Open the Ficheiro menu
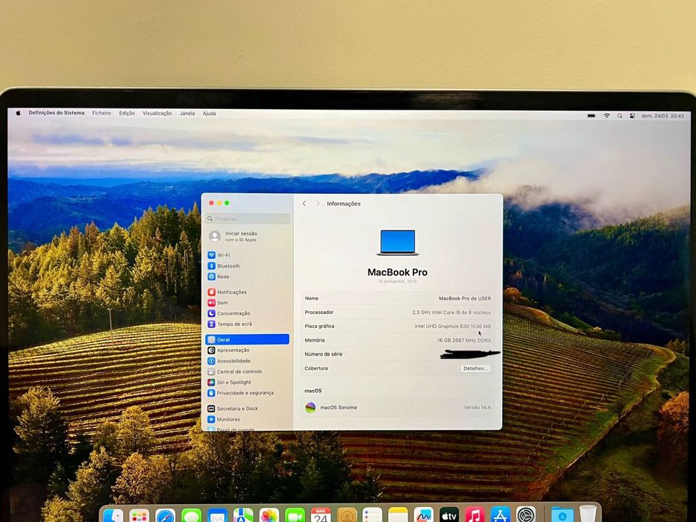Screen dimensions: 696x522 click(101, 113)
